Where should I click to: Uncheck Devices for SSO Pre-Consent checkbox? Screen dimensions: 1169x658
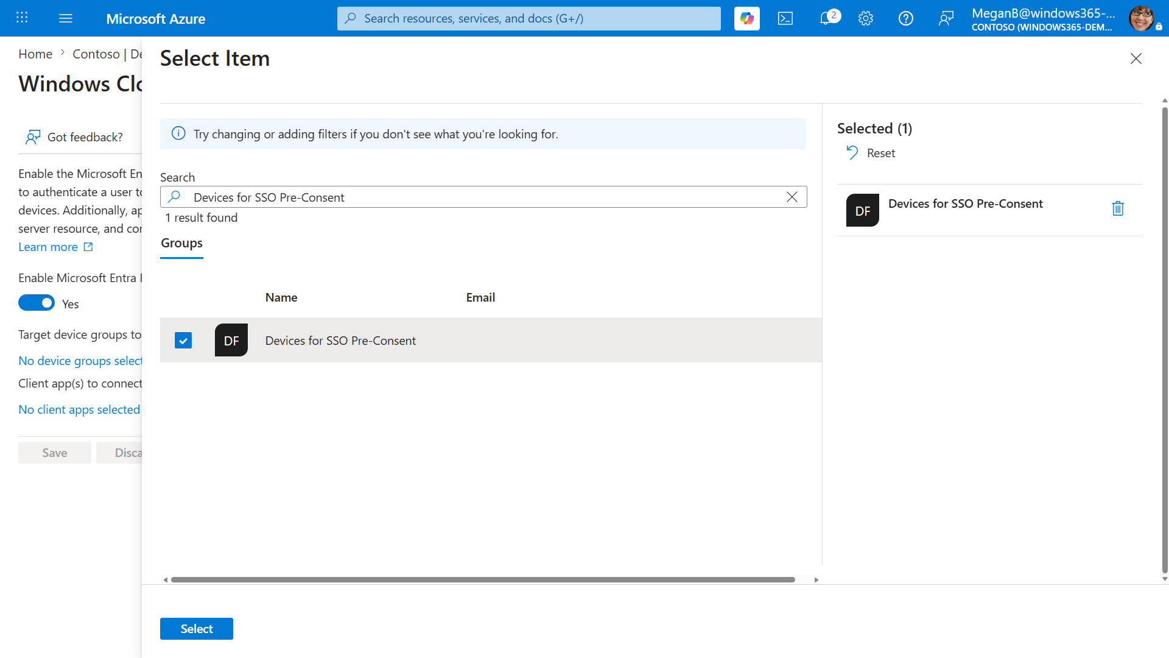183,340
